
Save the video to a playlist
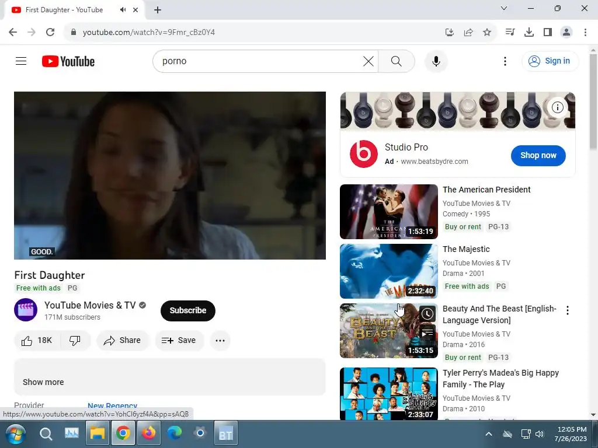[x=179, y=340]
